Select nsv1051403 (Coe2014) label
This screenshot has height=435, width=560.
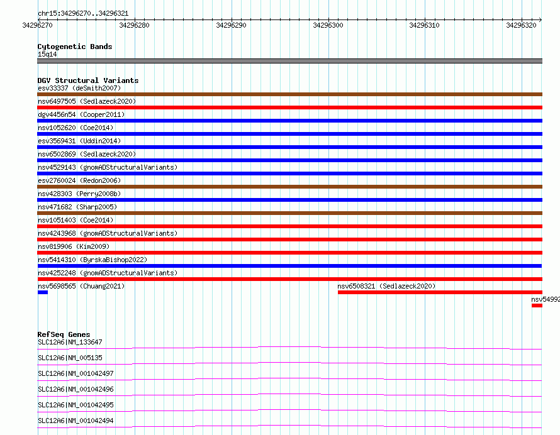point(76,220)
